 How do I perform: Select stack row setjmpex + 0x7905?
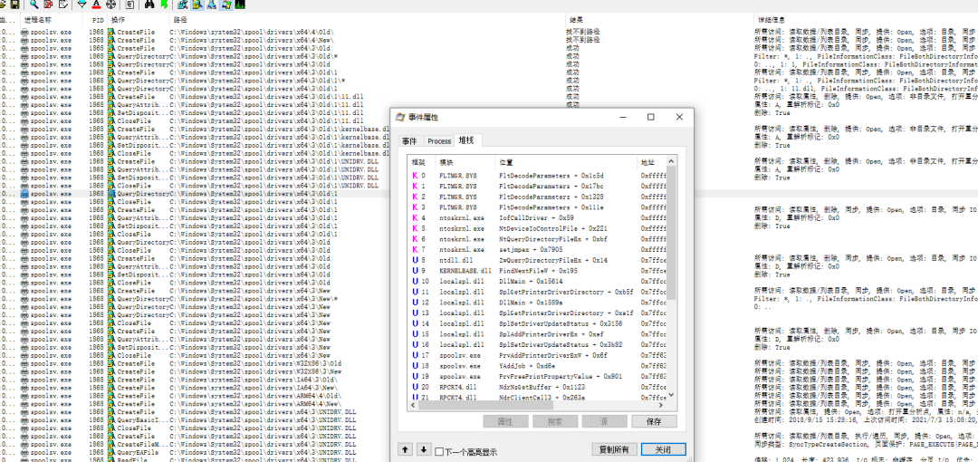537,250
